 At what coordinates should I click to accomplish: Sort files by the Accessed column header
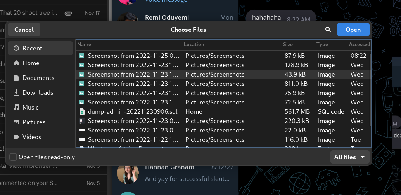coord(359,44)
